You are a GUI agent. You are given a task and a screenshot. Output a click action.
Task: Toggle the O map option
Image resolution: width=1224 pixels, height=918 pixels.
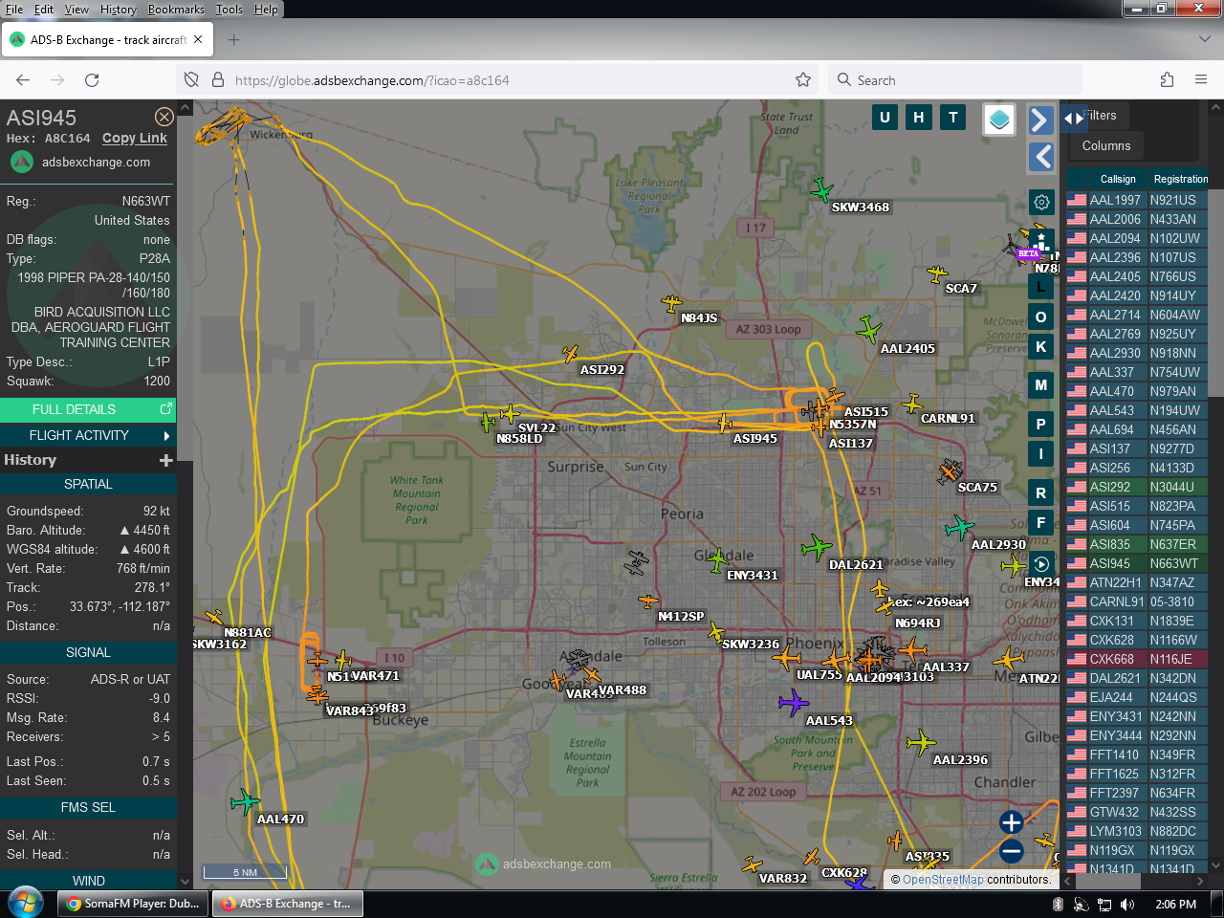(x=1041, y=317)
